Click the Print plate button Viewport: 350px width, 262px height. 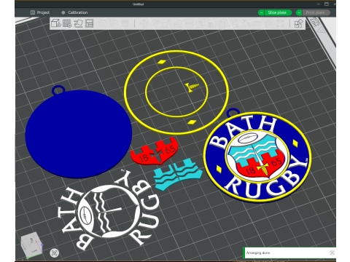pos(316,12)
